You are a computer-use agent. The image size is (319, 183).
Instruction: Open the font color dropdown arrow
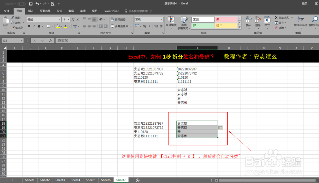click(69, 26)
